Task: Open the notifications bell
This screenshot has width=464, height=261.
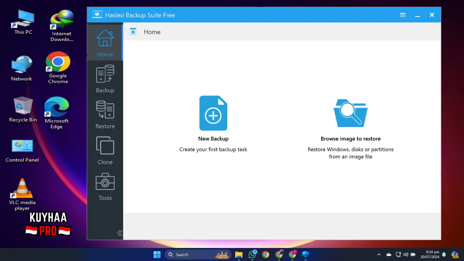Action: click(444, 254)
